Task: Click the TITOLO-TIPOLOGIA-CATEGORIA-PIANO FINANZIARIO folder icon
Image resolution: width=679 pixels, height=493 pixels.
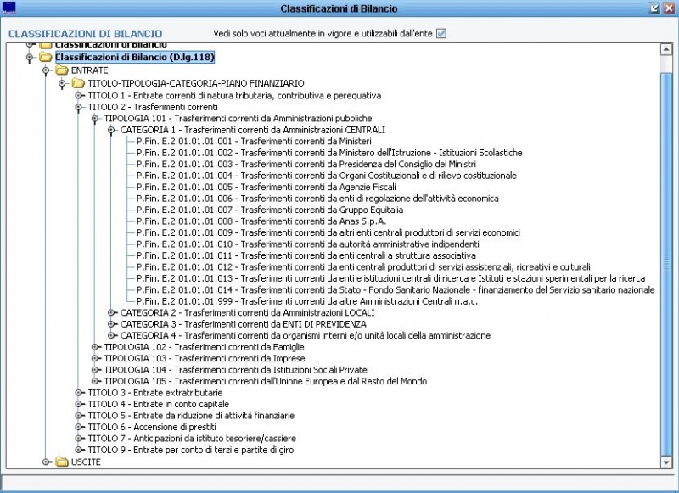Action: click(78, 82)
